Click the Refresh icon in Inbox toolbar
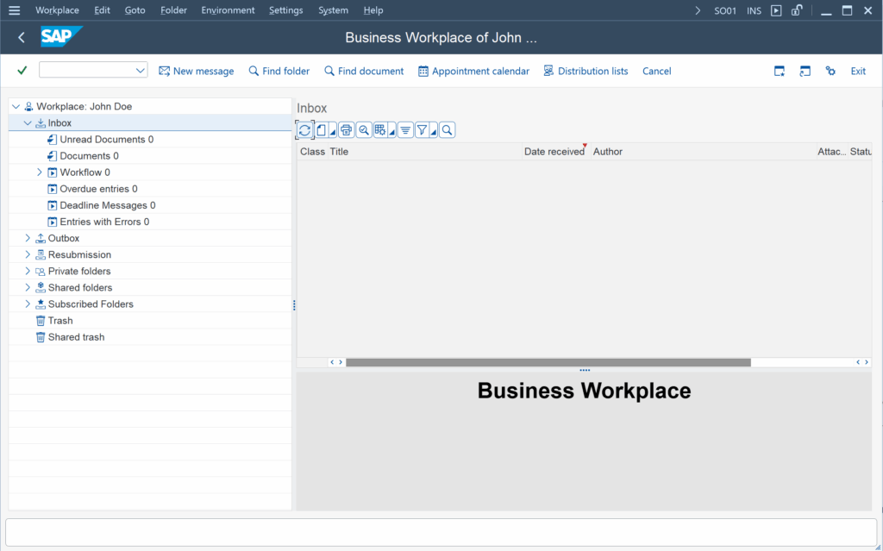Viewport: 883px width, 551px height. pos(304,130)
